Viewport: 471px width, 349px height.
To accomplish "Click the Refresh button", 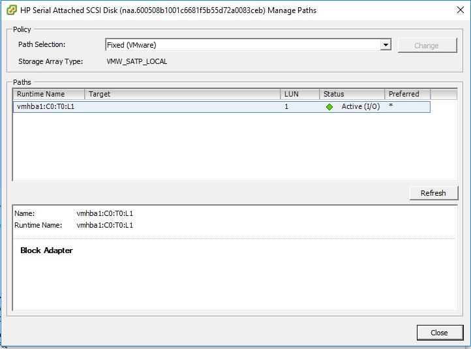I will coord(433,193).
